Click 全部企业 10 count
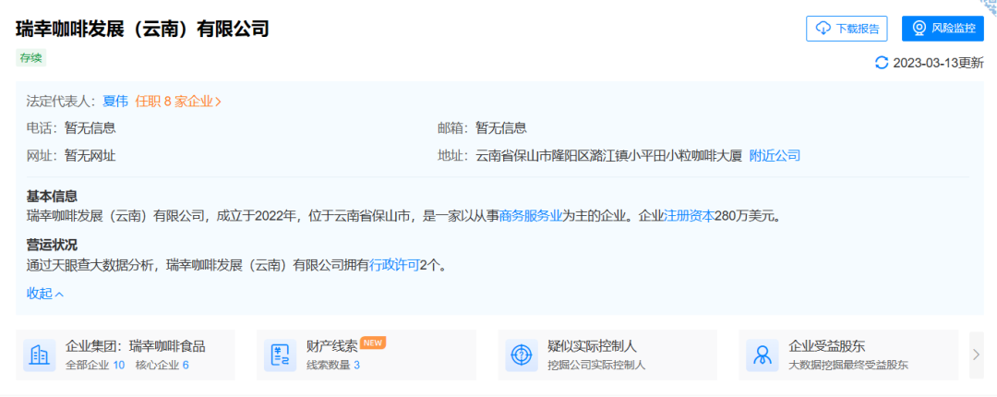Screen dimensions: 997x397 tap(95, 366)
